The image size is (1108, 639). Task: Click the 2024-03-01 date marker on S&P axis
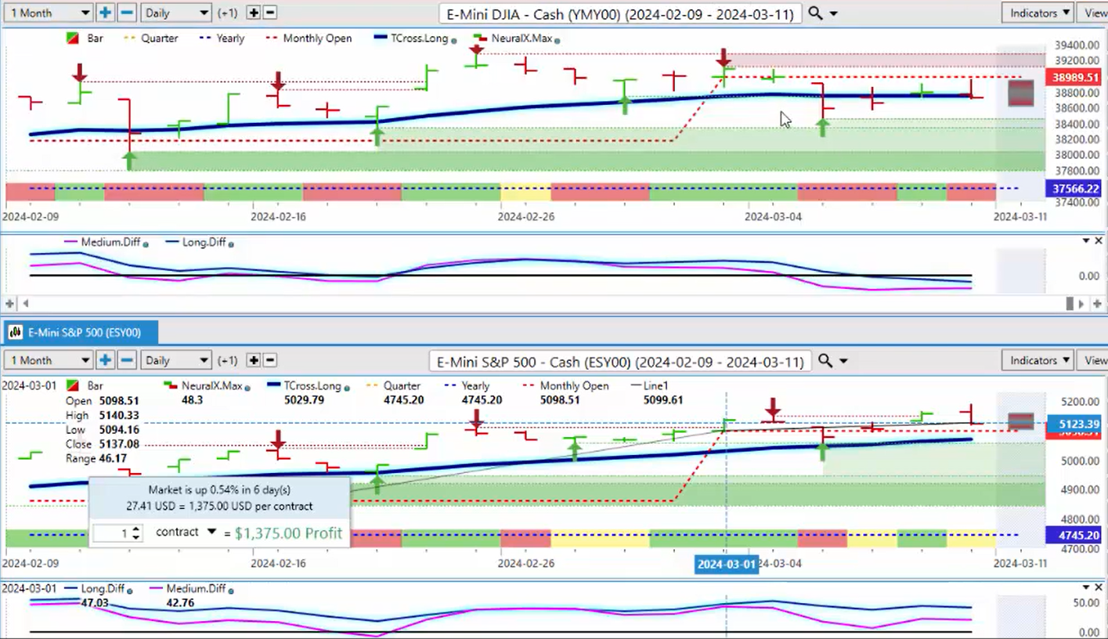click(726, 564)
